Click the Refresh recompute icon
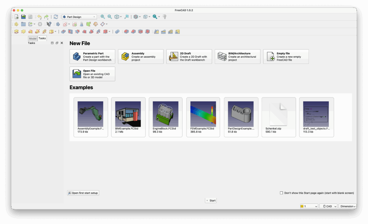Screen dimensions: 368x224 pos(56,17)
